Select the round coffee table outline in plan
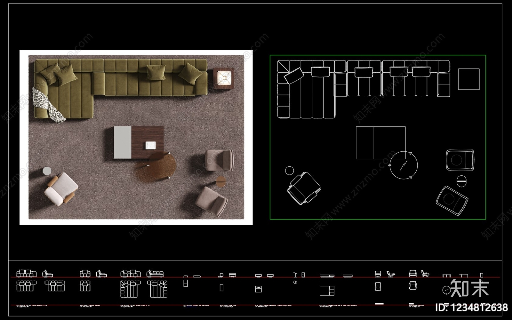This screenshot has height=320, width=512. coord(404,165)
